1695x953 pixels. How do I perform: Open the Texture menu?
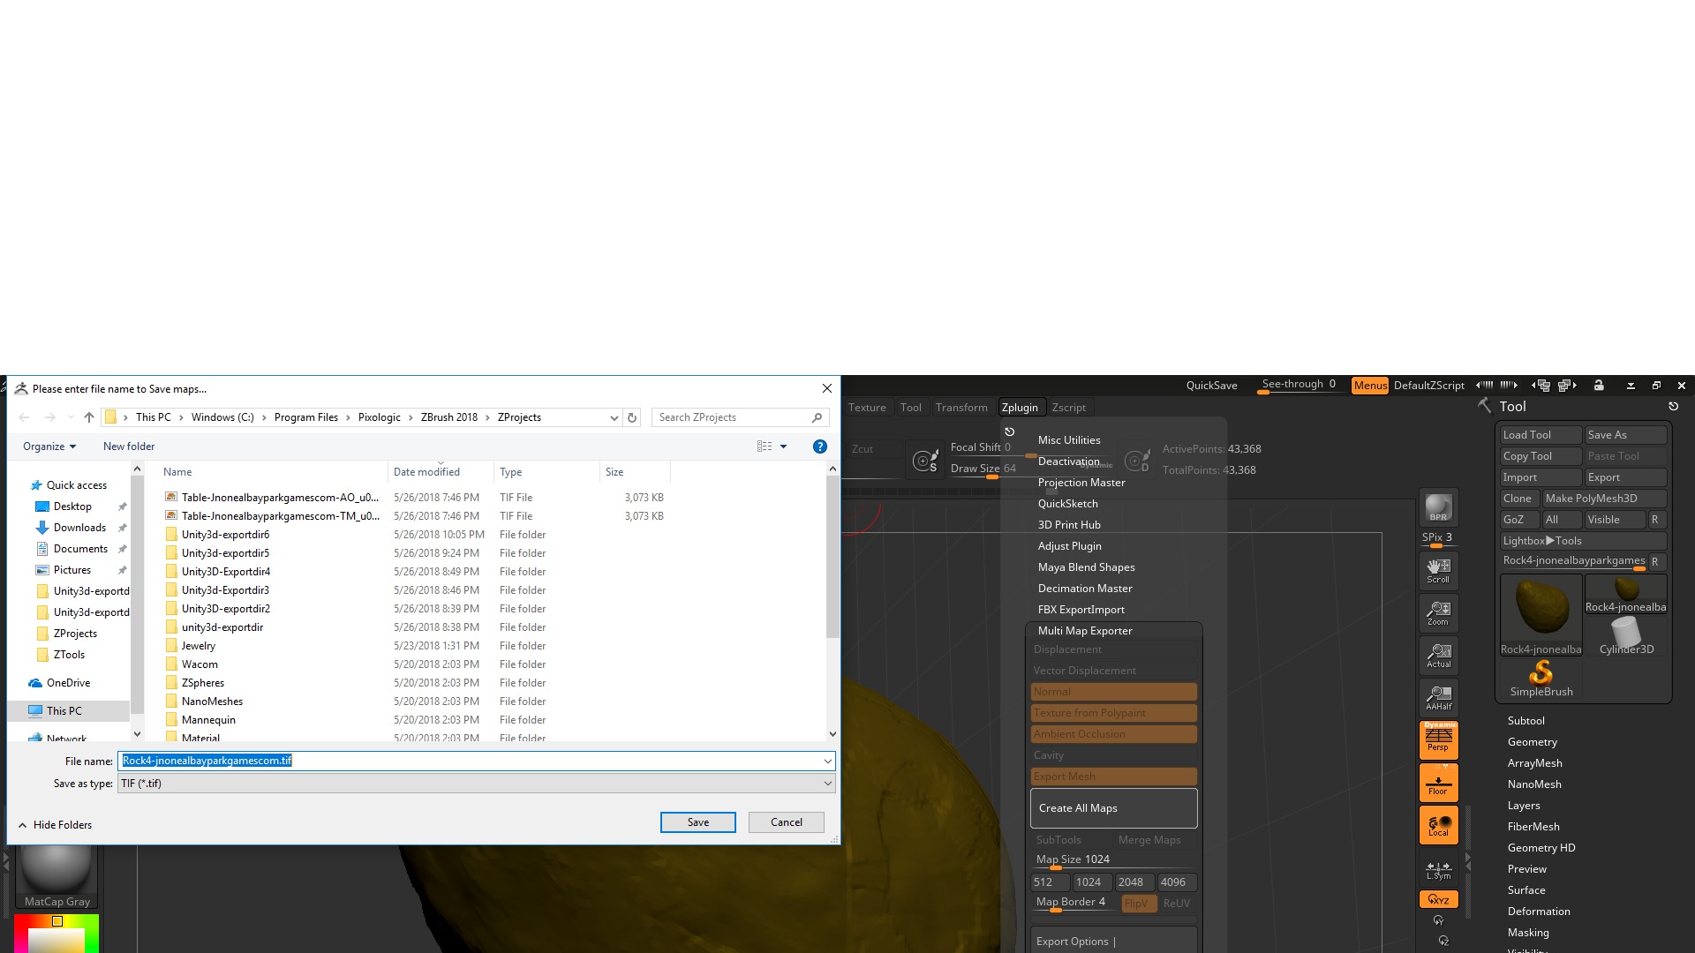pyautogui.click(x=867, y=408)
